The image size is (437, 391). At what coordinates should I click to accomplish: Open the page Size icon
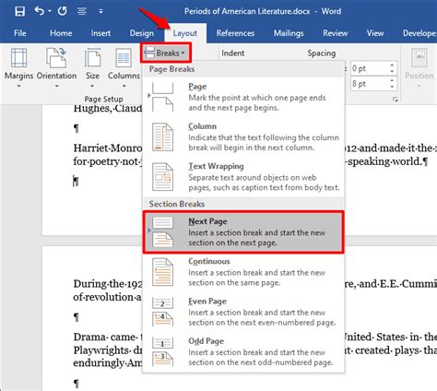92,57
